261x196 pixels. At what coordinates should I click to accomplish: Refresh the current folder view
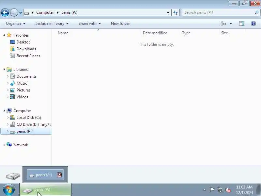coord(176,12)
